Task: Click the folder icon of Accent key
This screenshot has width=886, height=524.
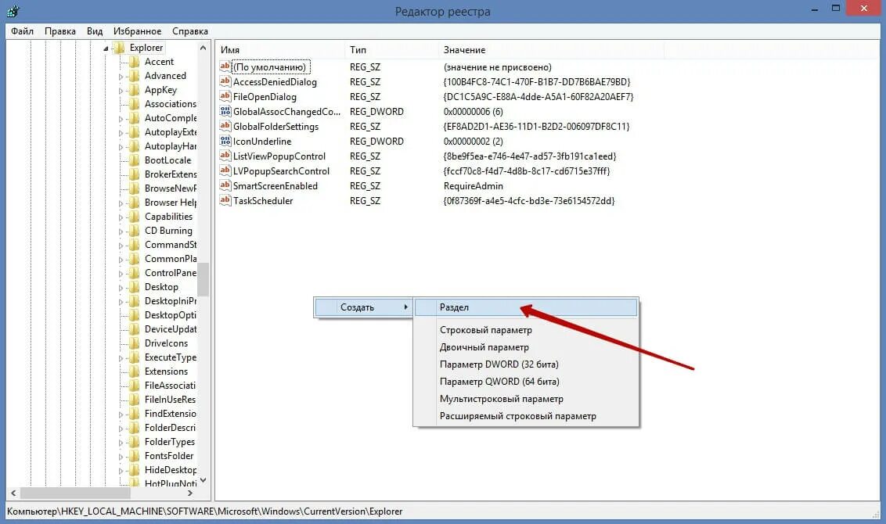Action: pos(134,62)
